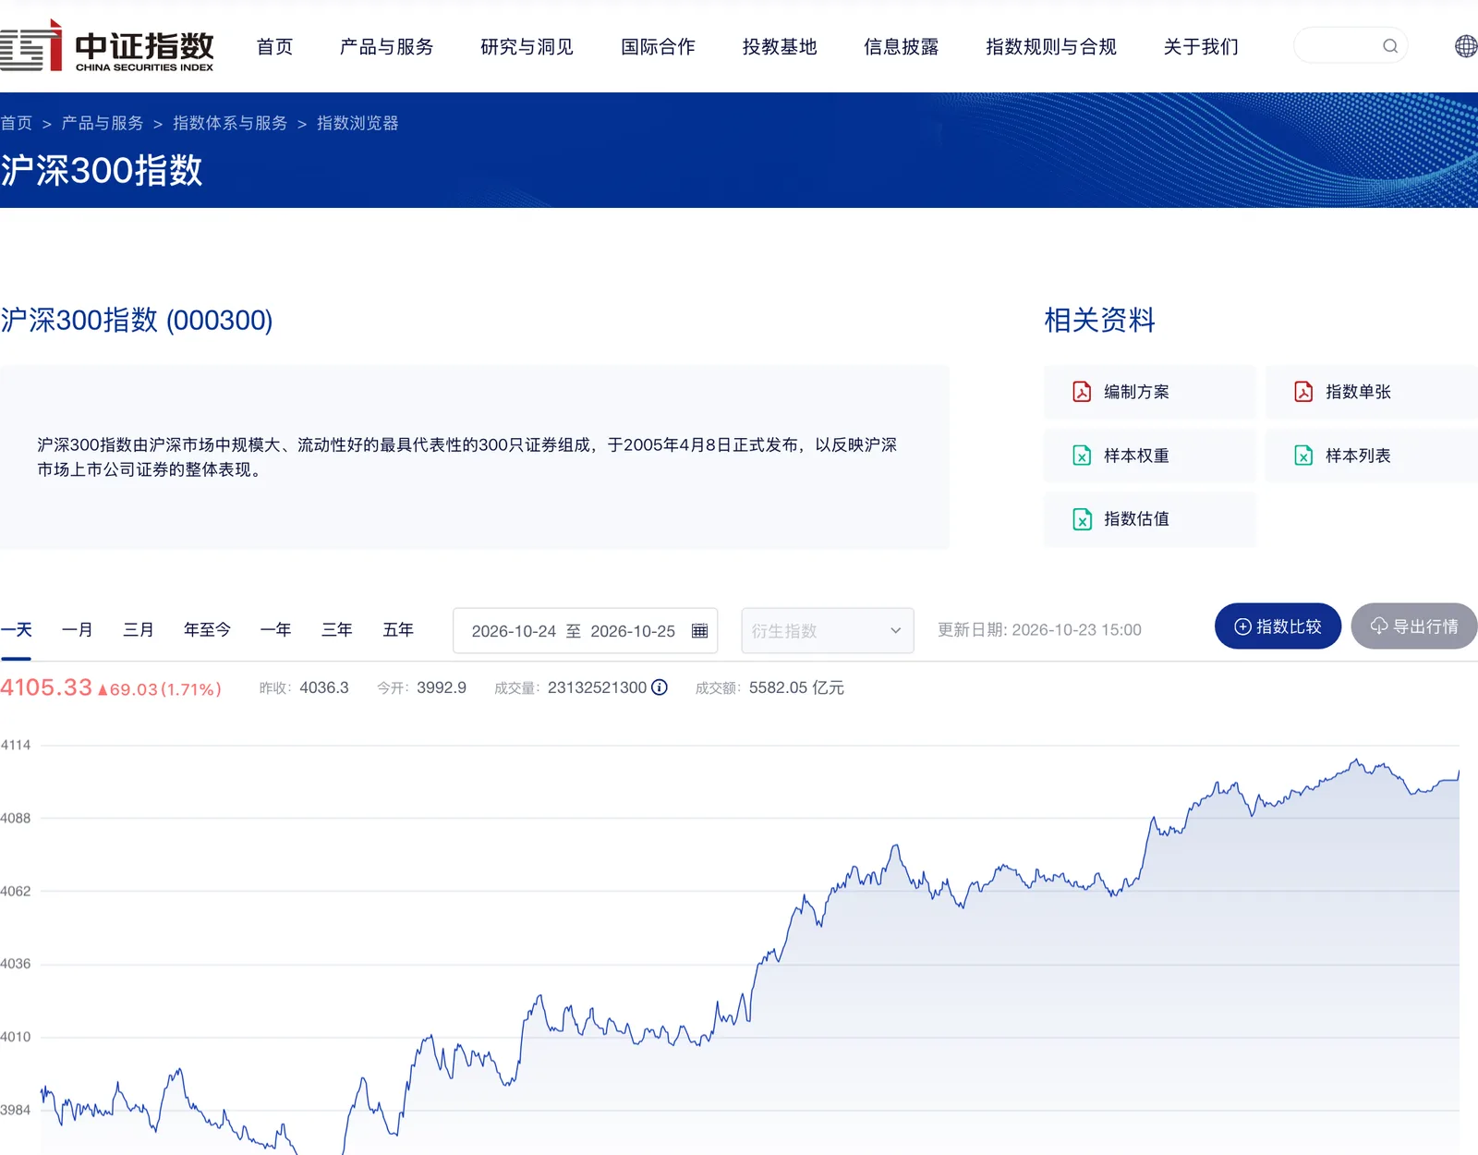
Task: Select the 一年 time range tab
Action: click(275, 630)
